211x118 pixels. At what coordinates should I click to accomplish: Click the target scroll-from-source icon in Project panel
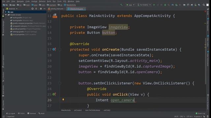[32, 9]
